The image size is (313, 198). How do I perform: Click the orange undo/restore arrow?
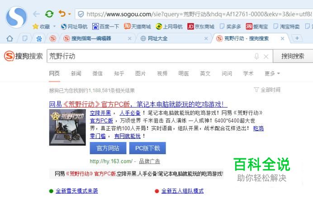pos(62,14)
